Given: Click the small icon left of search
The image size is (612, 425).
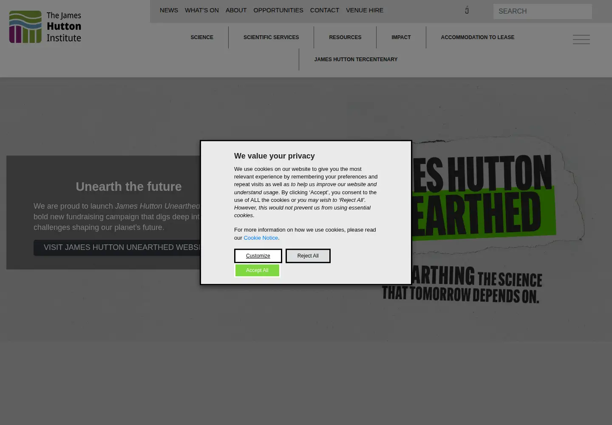Looking at the screenshot, I should (x=467, y=10).
